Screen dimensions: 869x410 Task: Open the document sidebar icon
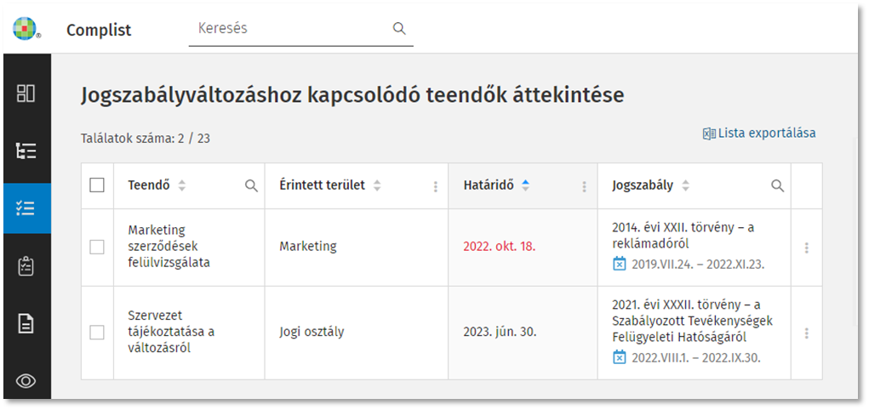point(26,323)
